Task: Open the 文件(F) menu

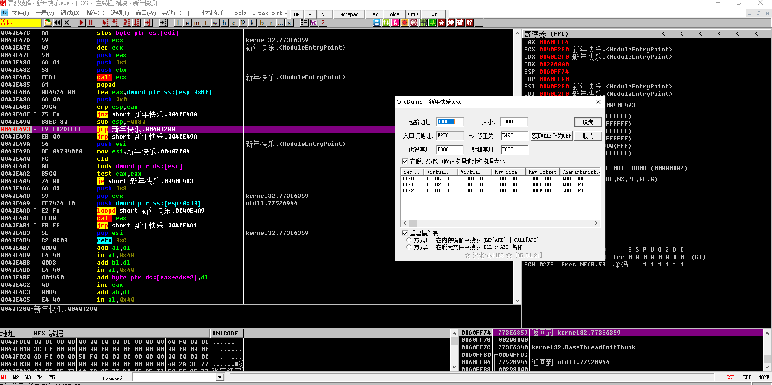Action: click(20, 13)
